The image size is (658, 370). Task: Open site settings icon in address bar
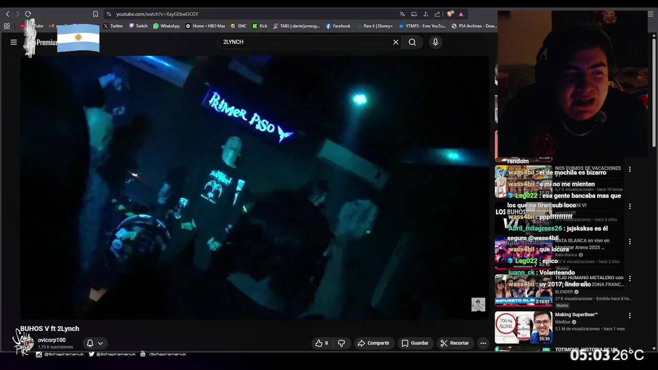108,14
